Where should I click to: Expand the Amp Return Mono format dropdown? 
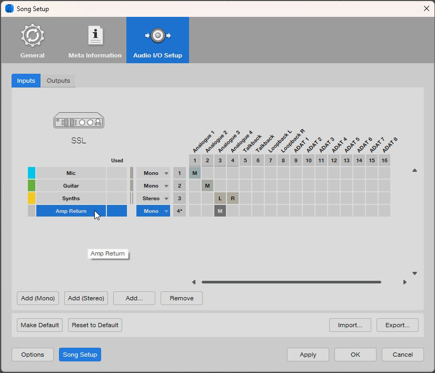(153, 211)
